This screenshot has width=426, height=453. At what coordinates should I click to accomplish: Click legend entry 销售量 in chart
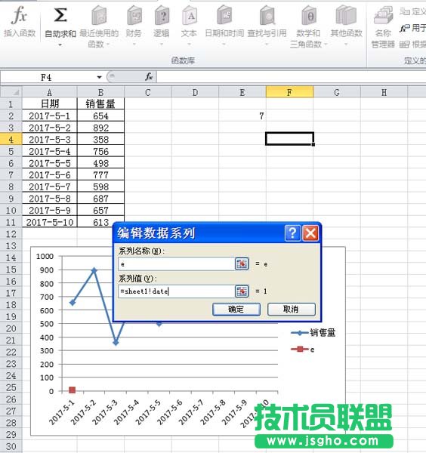[x=313, y=333]
